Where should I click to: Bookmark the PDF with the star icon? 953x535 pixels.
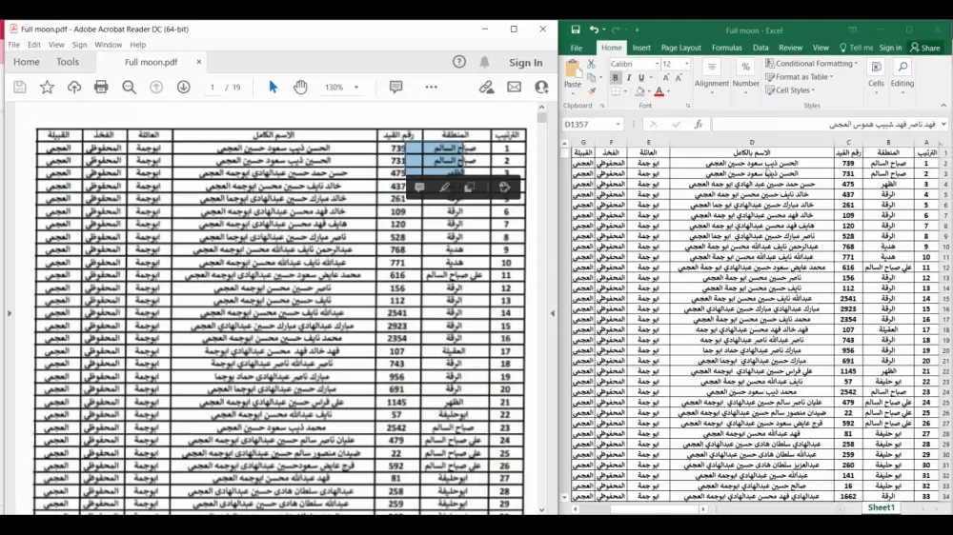coord(47,88)
